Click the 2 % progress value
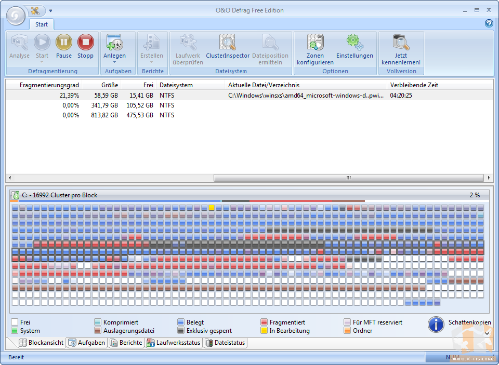 (475, 195)
